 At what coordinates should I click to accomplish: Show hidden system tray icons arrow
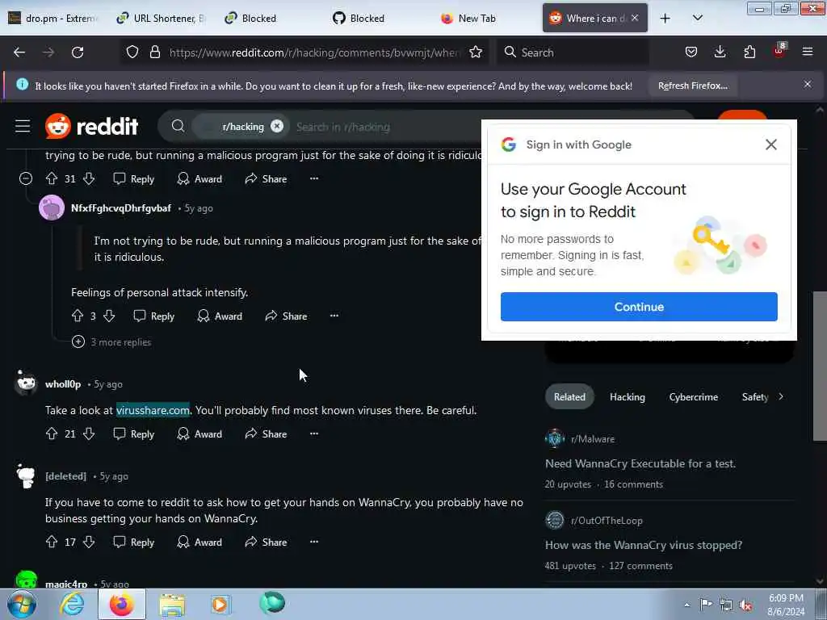coord(686,605)
